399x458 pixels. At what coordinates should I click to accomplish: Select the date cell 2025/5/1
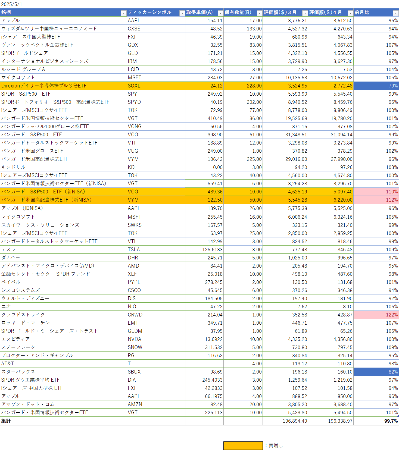[12, 4]
